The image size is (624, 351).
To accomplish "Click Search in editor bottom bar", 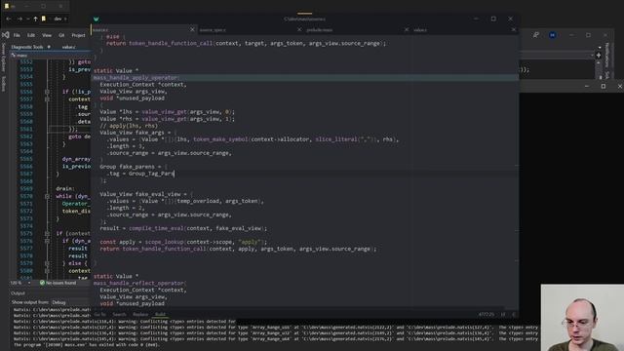I will click(x=119, y=314).
